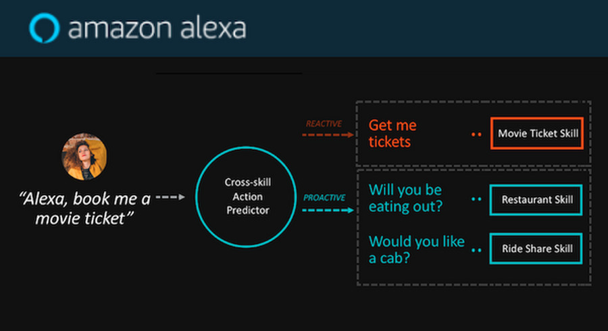Click "Would you like a cab?" prompt

tap(416, 250)
